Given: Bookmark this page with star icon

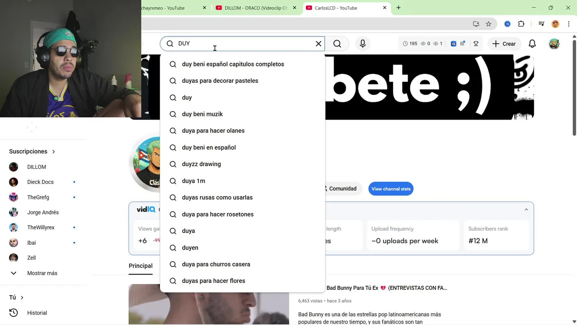Looking at the screenshot, I should point(488,24).
